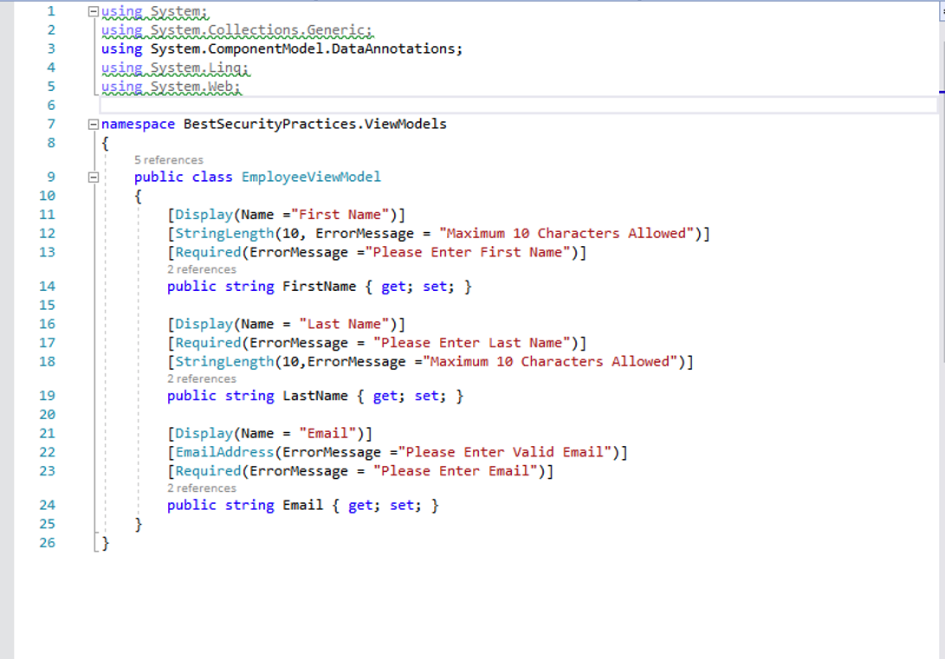Screen dimensions: 945x659
Task: Collapse the BestSecurityPractices.ViewModels namespace block
Action: tap(94, 125)
